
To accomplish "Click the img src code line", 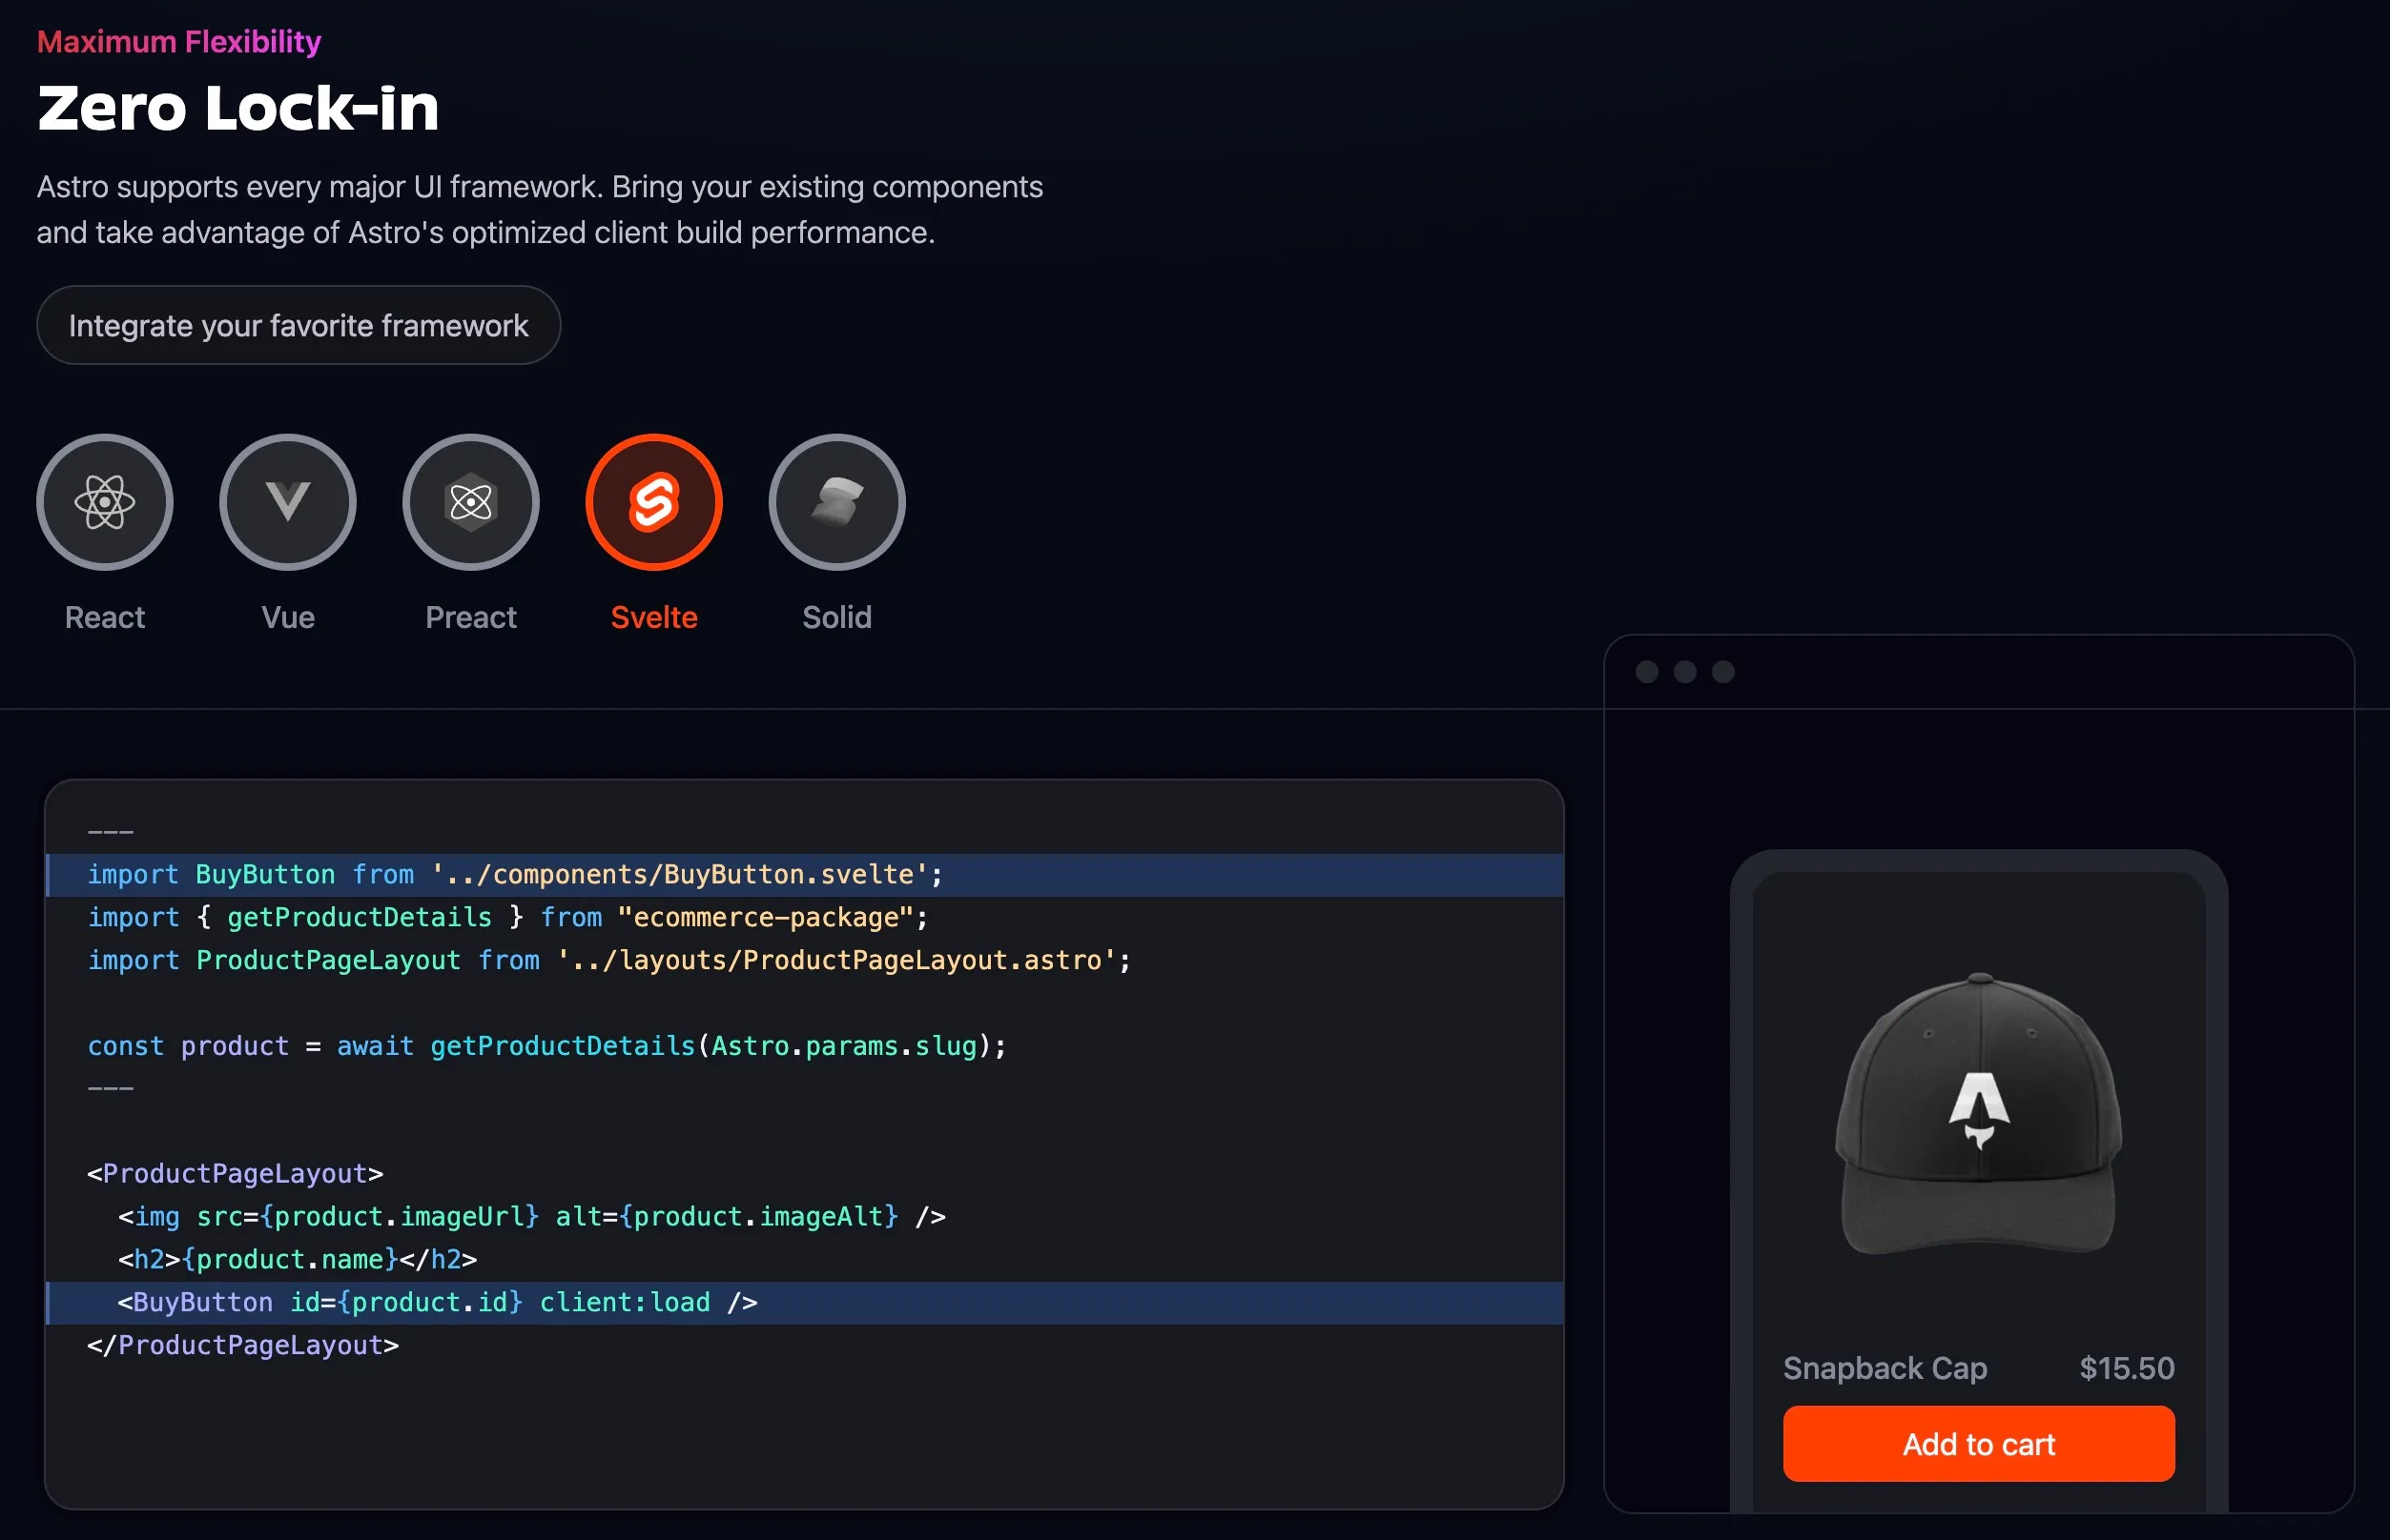I will point(531,1217).
